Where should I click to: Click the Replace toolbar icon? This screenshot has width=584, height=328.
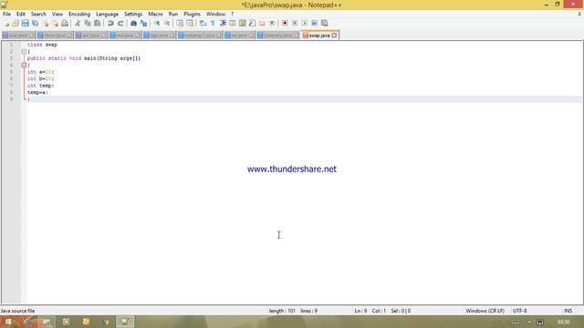(143, 24)
